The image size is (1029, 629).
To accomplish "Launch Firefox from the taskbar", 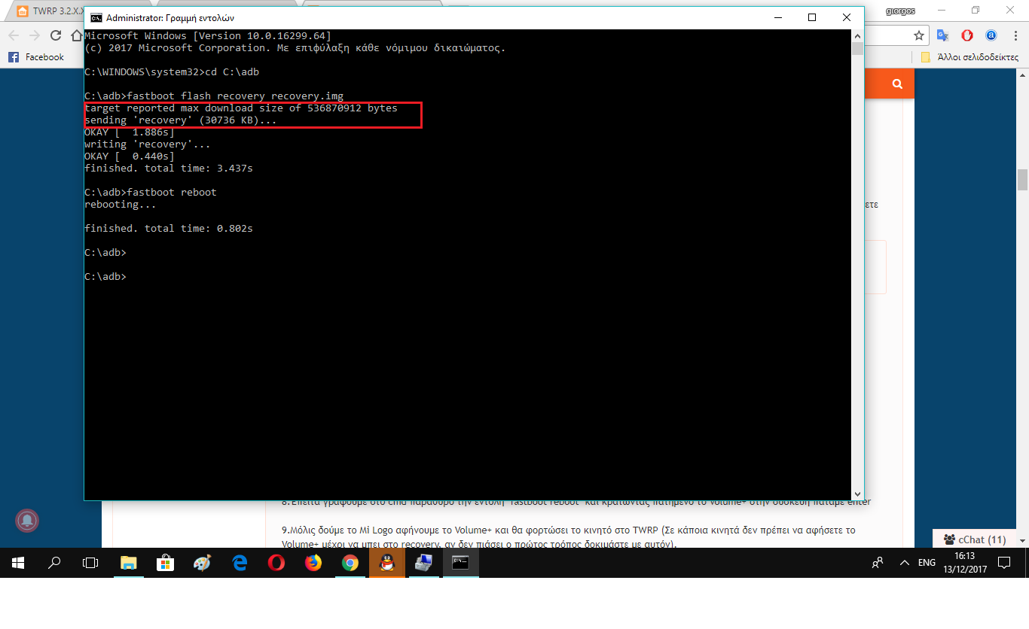I will pyautogui.click(x=313, y=562).
